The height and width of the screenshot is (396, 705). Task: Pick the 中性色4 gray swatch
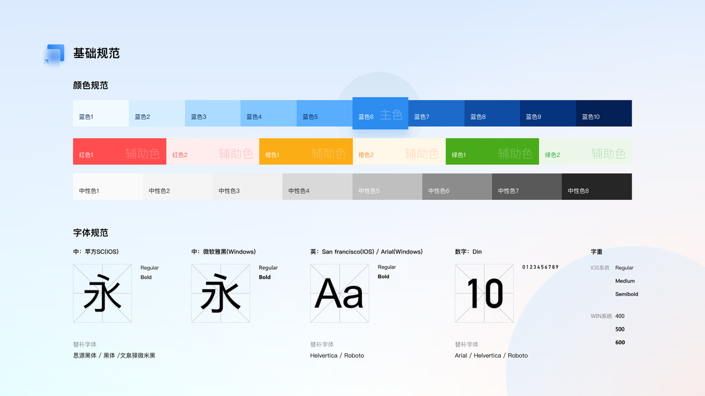pos(317,187)
